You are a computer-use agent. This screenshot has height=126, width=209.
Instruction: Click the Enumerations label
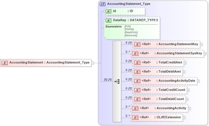pos(114,27)
